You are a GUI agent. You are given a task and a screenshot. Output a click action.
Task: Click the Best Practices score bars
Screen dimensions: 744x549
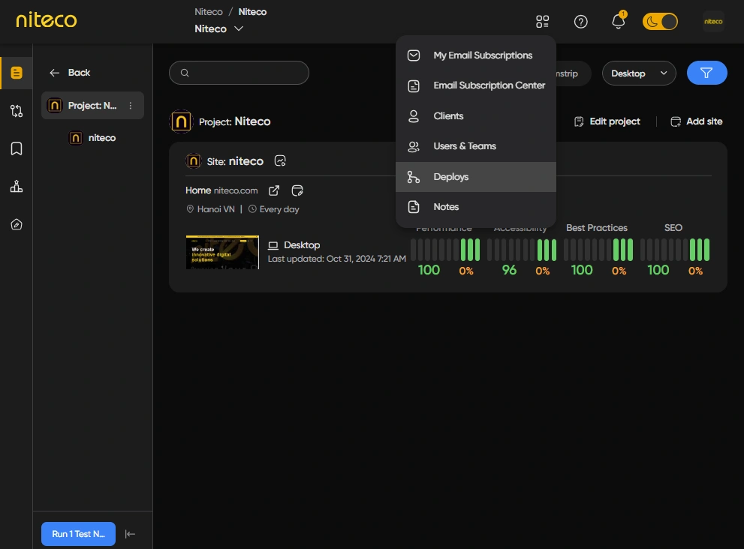[598, 249]
